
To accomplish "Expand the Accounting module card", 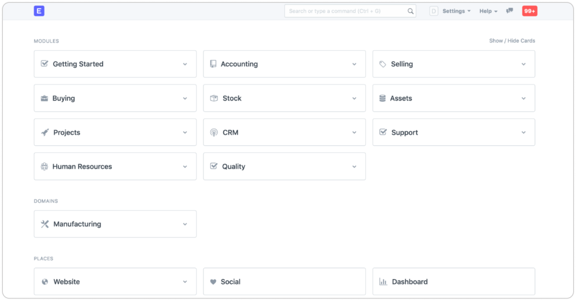I will [354, 64].
